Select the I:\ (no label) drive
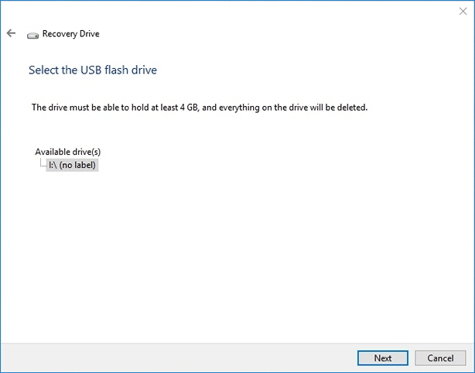 pos(72,165)
